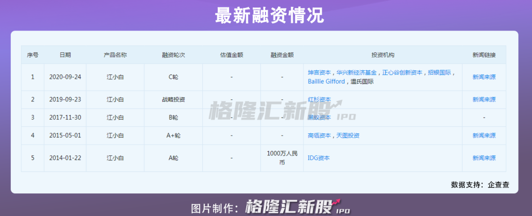Click the 最新融资情况 title
Viewport: 532px width, 216px height.
pyautogui.click(x=269, y=15)
